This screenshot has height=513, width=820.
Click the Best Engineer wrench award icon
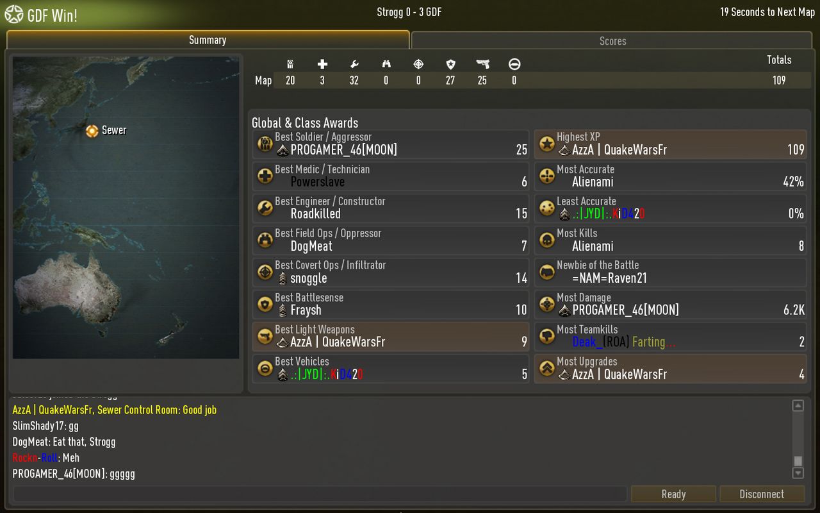pyautogui.click(x=265, y=208)
